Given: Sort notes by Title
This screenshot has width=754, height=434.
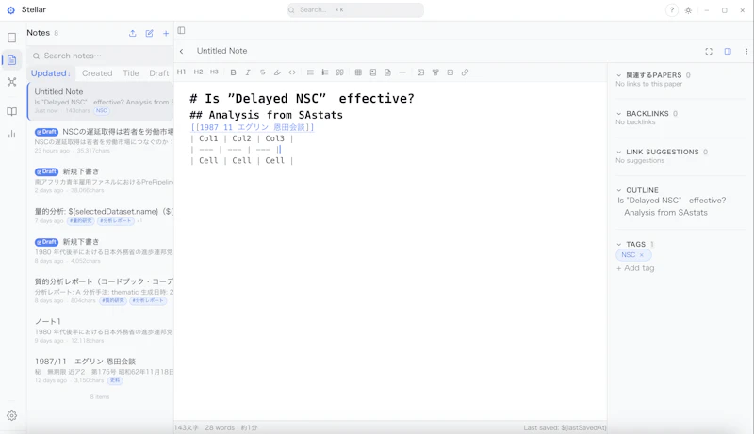Looking at the screenshot, I should click(131, 73).
